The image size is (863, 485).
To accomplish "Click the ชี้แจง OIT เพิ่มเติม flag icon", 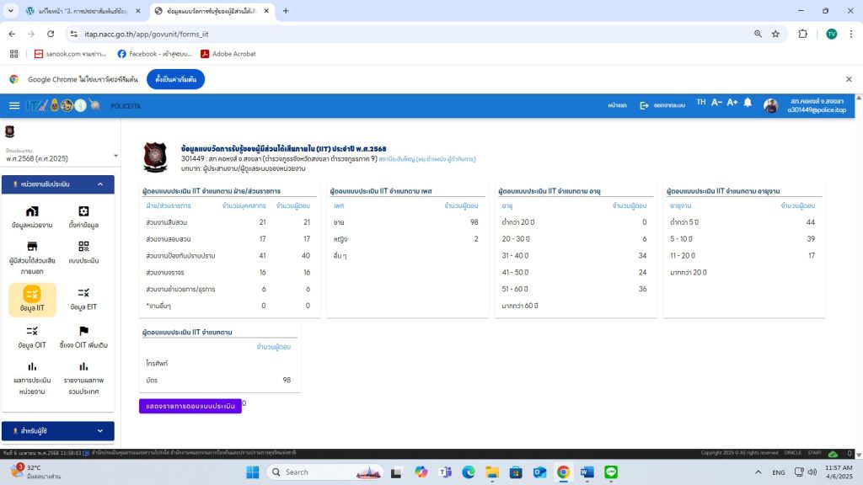I will (x=83, y=332).
